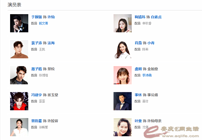Click the photo of 于朦胧 in black suit

coord(19,23)
